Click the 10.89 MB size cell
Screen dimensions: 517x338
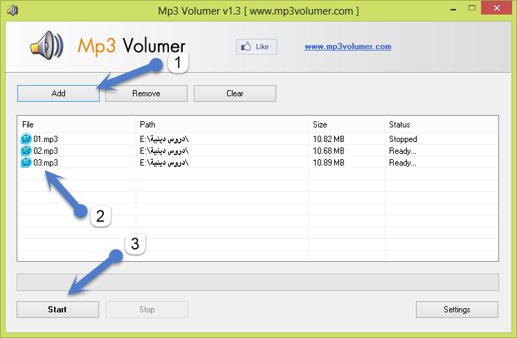pos(328,162)
